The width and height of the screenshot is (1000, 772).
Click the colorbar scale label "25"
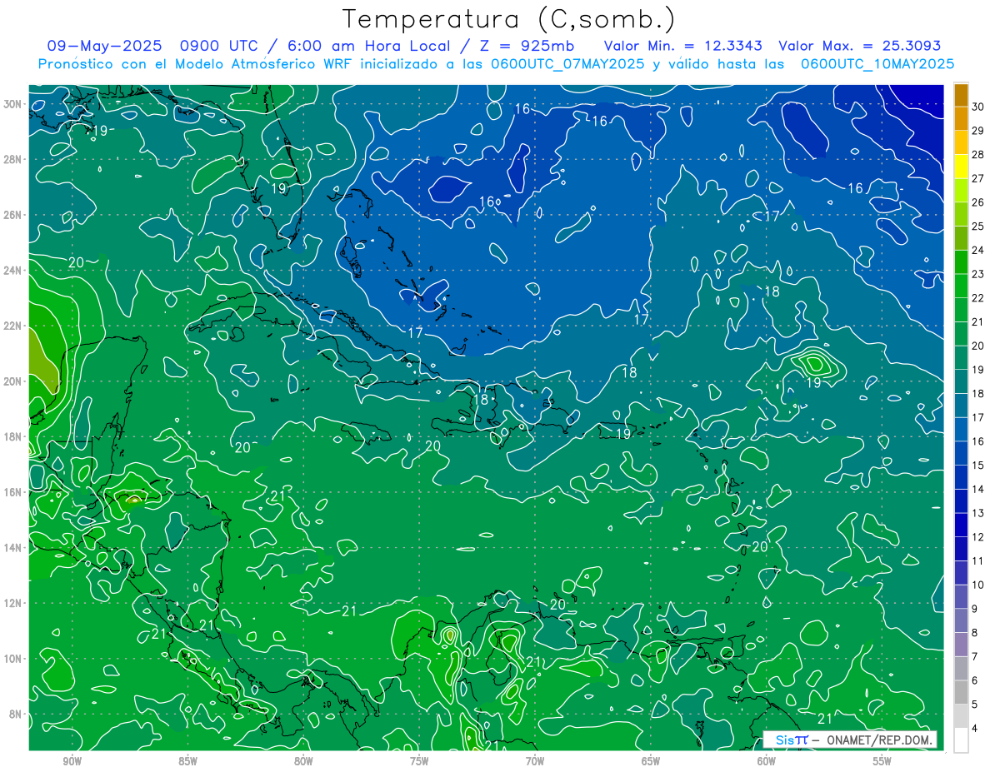[978, 226]
